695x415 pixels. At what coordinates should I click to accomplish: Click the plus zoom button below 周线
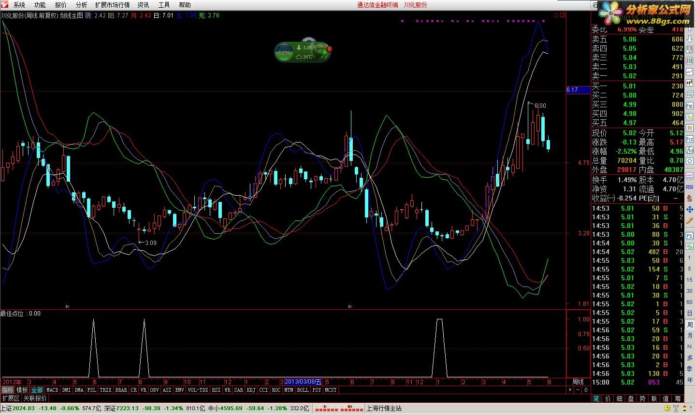pyautogui.click(x=570, y=390)
